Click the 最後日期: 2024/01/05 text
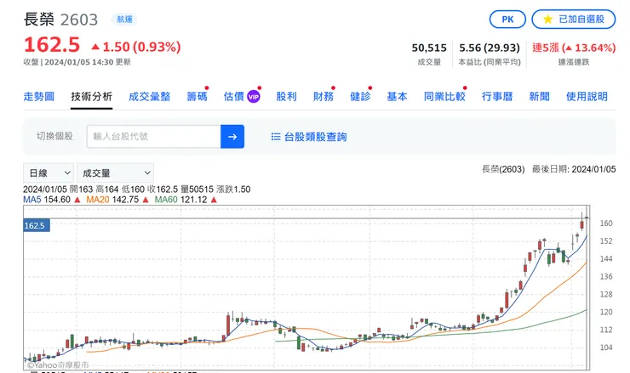The height and width of the screenshot is (373, 630). tap(574, 169)
